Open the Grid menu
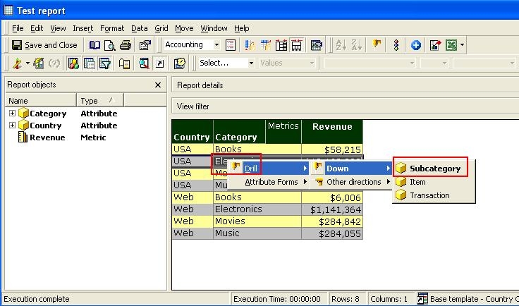The image size is (519, 306). [x=161, y=28]
